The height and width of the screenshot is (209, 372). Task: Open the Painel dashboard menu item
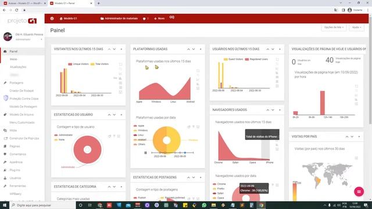[x=13, y=52]
